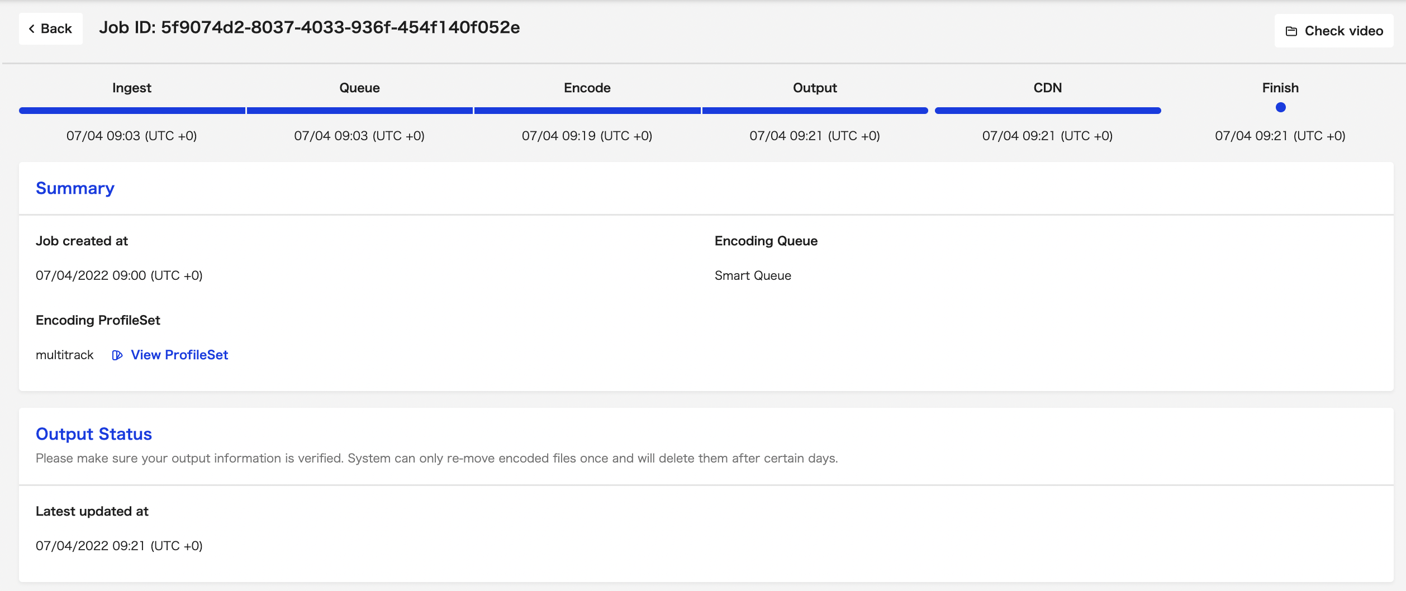Click the Encode timestamp 07/04 09:19
This screenshot has height=591, width=1406.
tap(587, 136)
